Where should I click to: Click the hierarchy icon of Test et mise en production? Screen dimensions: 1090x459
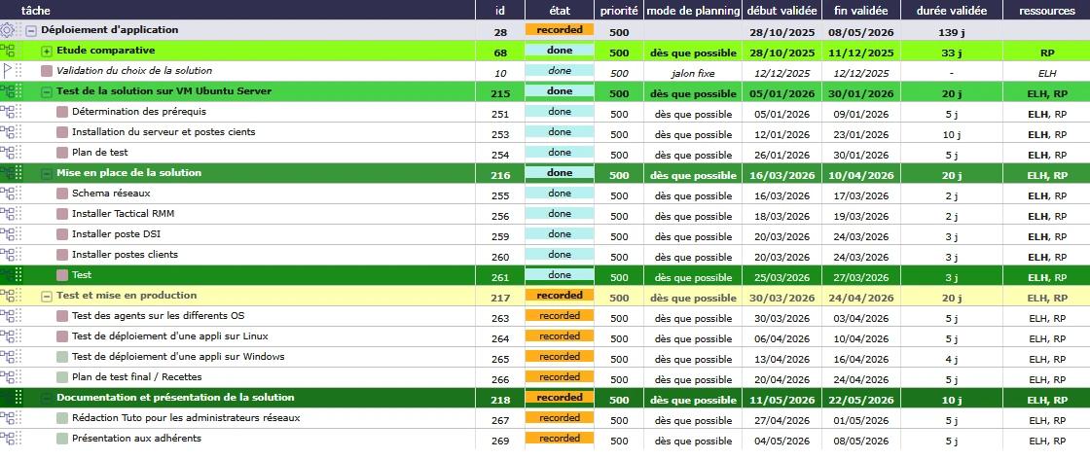(8, 296)
